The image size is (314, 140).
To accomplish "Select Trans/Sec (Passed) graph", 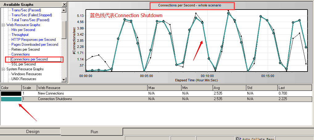I will click(26, 10).
